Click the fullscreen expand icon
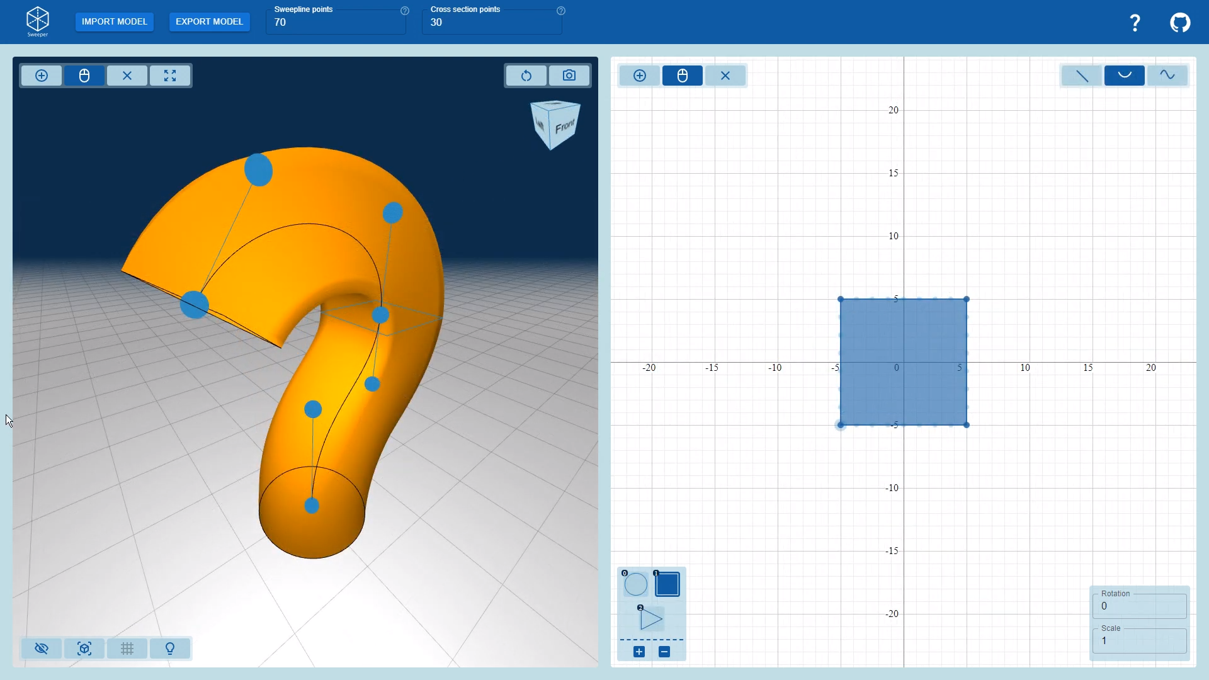1209x680 pixels. 170,76
